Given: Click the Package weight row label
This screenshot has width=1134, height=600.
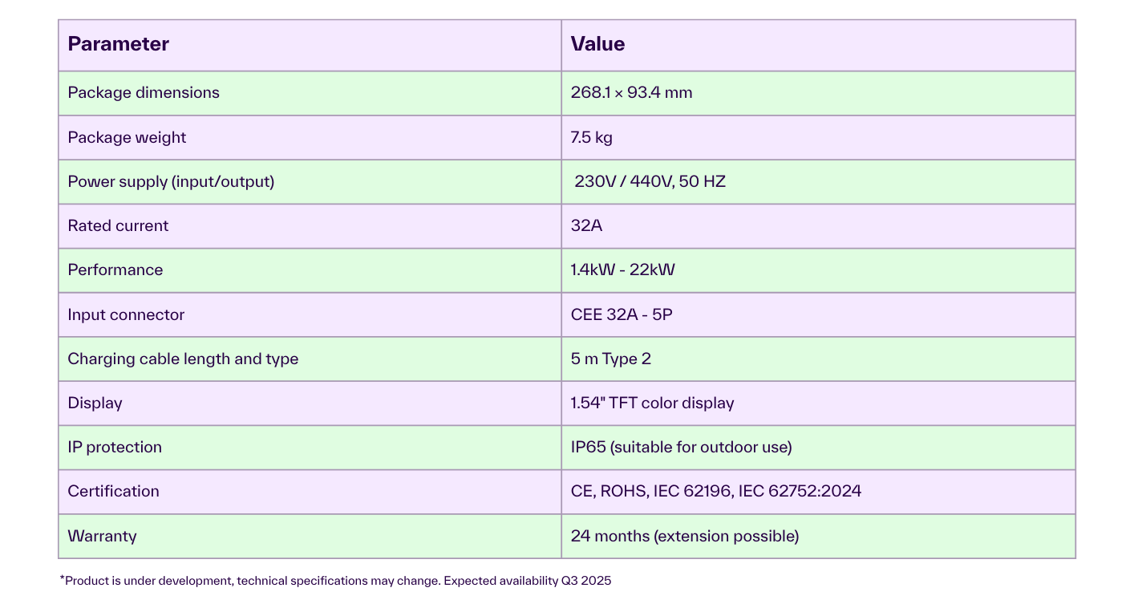Looking at the screenshot, I should tap(127, 137).
